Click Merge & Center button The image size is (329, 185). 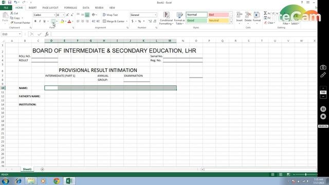click(x=114, y=21)
